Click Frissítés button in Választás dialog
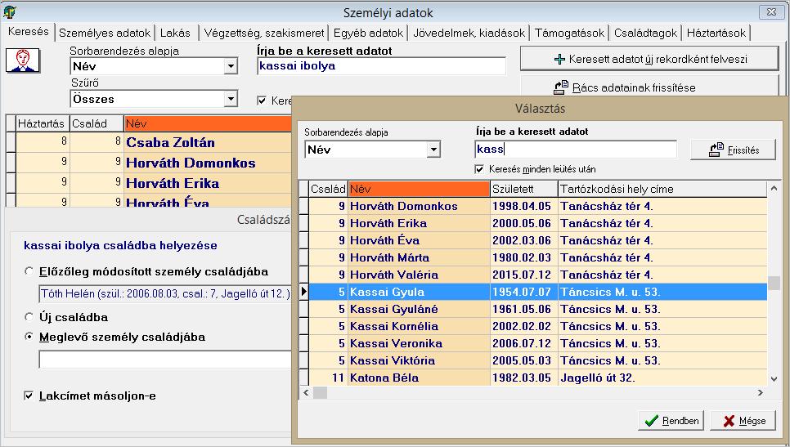The height and width of the screenshot is (447, 790). [733, 150]
